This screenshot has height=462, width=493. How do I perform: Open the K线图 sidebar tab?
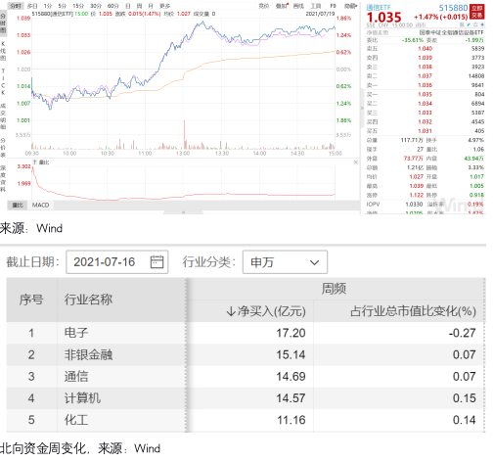[x=3, y=51]
